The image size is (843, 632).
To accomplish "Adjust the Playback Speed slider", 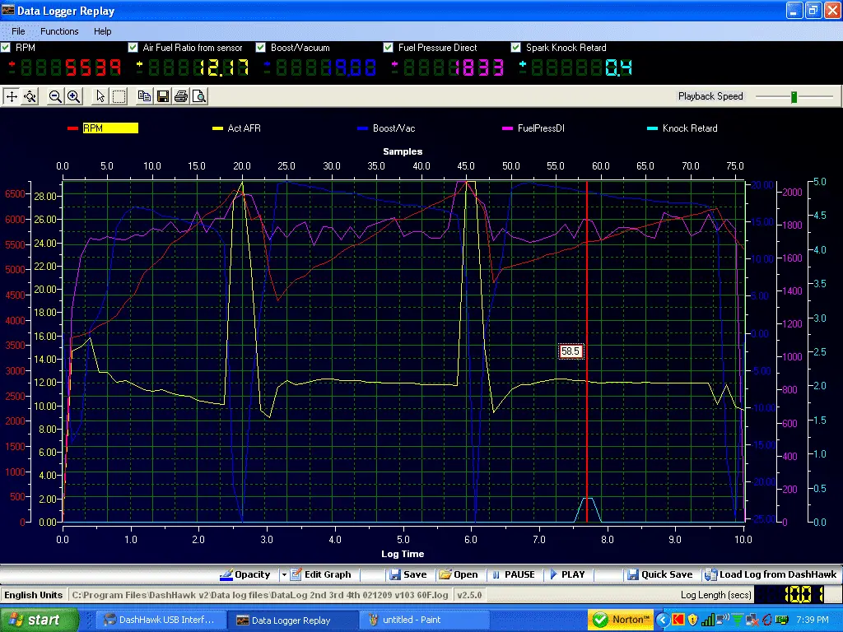I will tap(794, 97).
